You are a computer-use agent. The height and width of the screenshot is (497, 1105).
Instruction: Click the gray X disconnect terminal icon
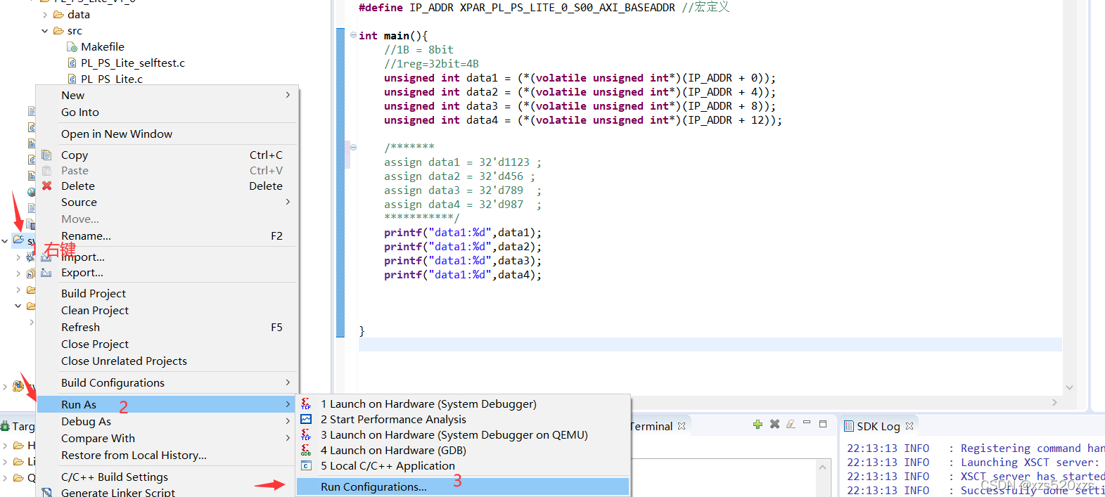pos(774,424)
